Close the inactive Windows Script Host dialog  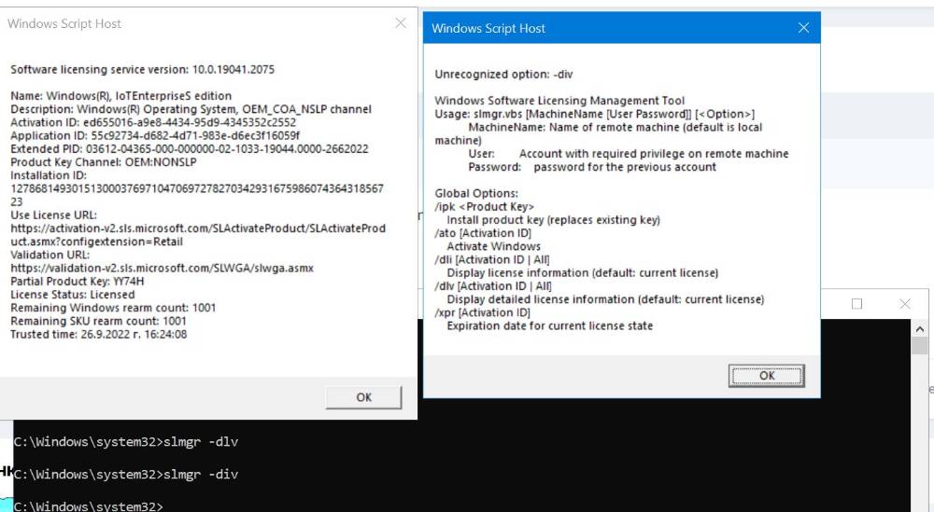401,23
